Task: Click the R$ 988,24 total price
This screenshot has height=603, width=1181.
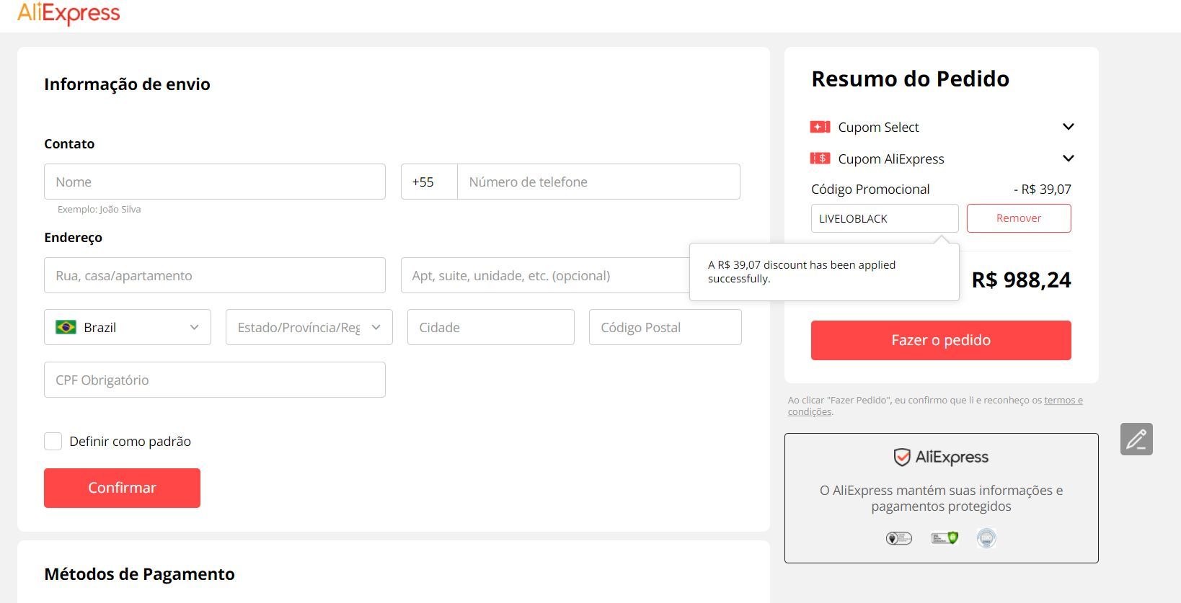Action: coord(1021,280)
